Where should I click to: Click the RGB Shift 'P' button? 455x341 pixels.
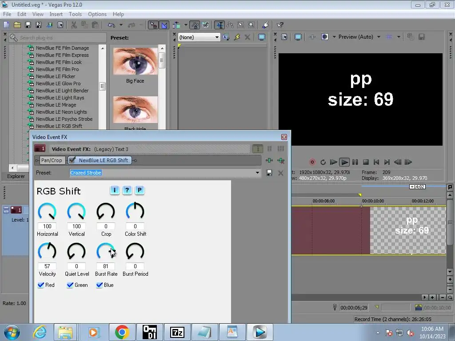139,190
